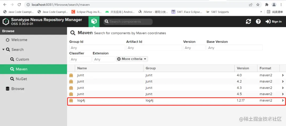Sort by Group column header

(189, 68)
